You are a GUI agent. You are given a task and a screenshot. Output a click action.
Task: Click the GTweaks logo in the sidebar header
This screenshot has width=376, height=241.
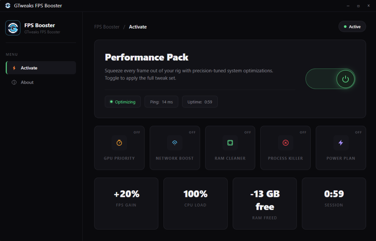click(13, 28)
